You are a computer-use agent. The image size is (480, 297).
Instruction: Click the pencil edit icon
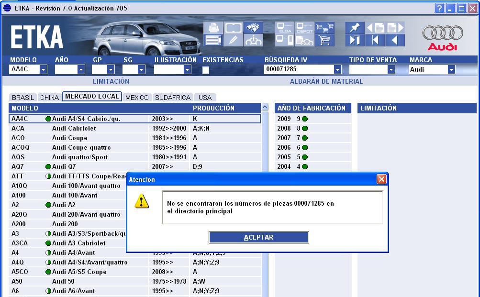point(234,40)
